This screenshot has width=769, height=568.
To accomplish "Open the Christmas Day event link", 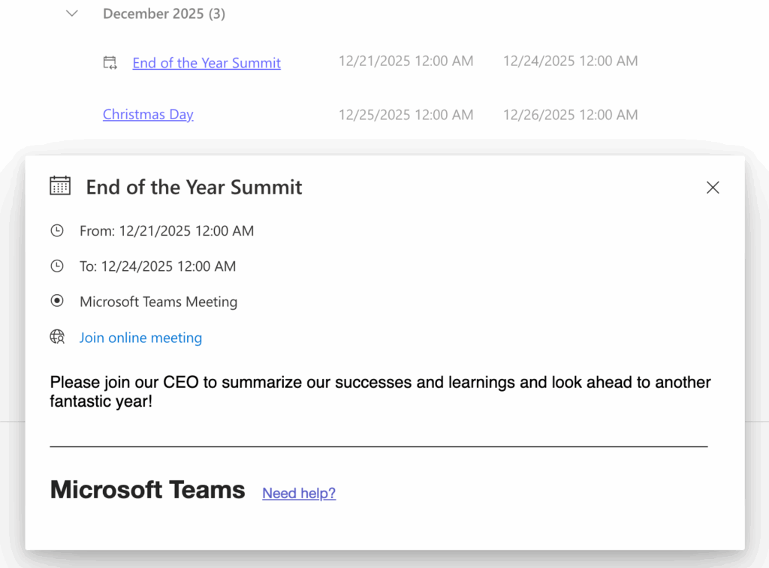I will point(148,115).
